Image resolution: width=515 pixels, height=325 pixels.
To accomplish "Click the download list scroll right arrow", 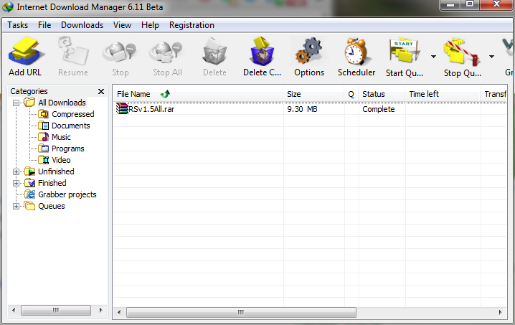I will point(500,312).
